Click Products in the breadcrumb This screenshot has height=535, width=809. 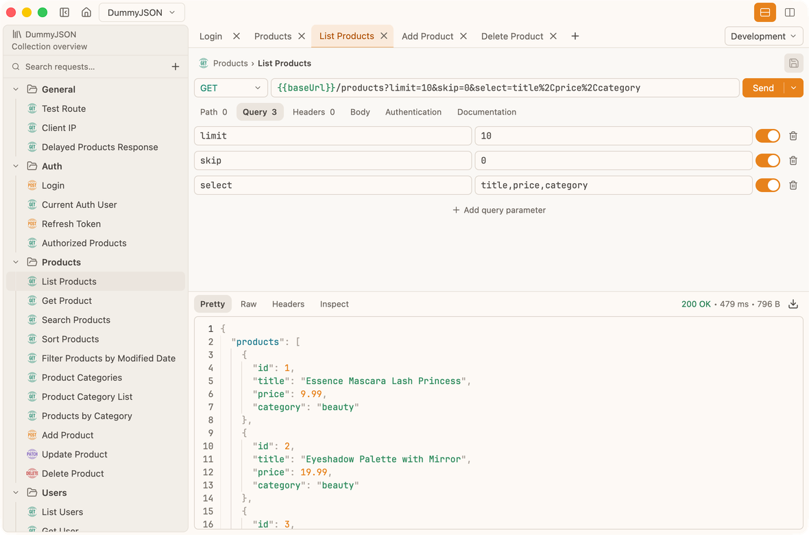pyautogui.click(x=230, y=64)
